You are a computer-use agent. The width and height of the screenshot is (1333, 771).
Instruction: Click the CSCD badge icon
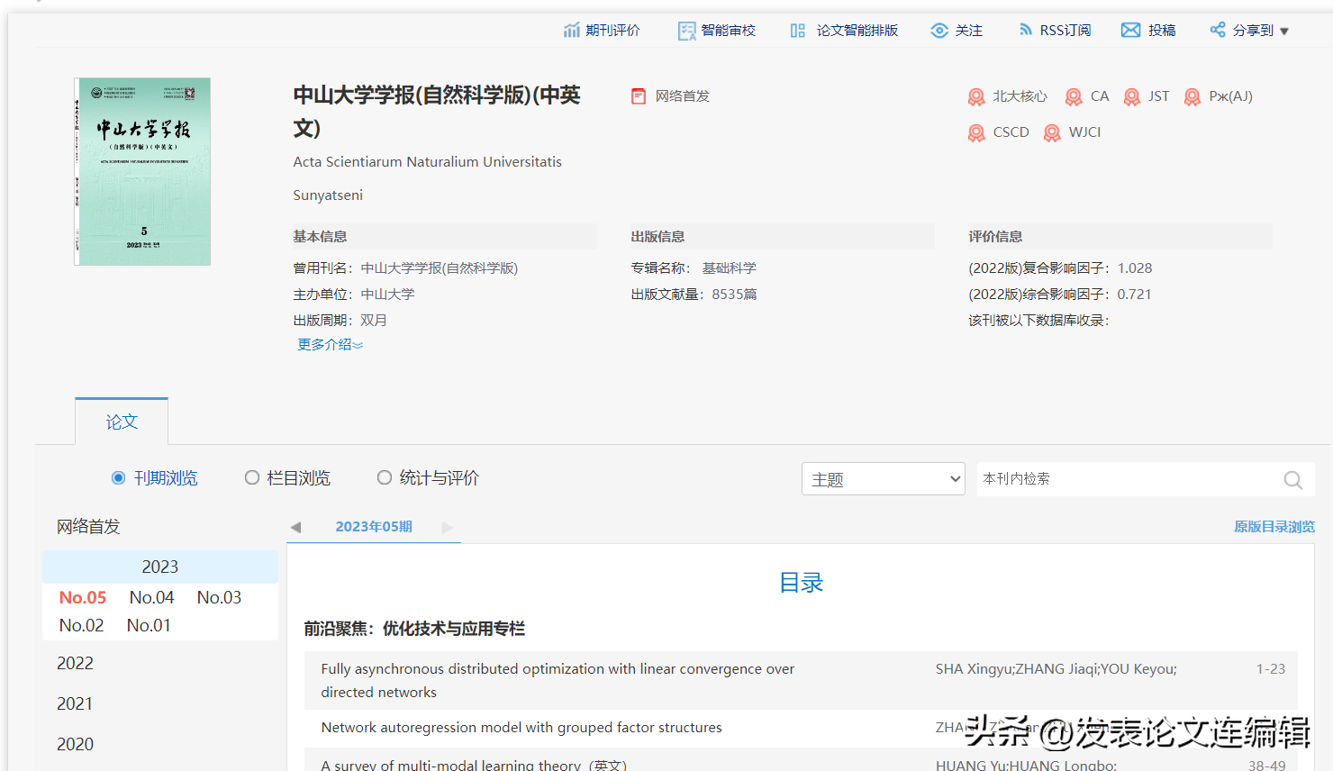(x=976, y=133)
